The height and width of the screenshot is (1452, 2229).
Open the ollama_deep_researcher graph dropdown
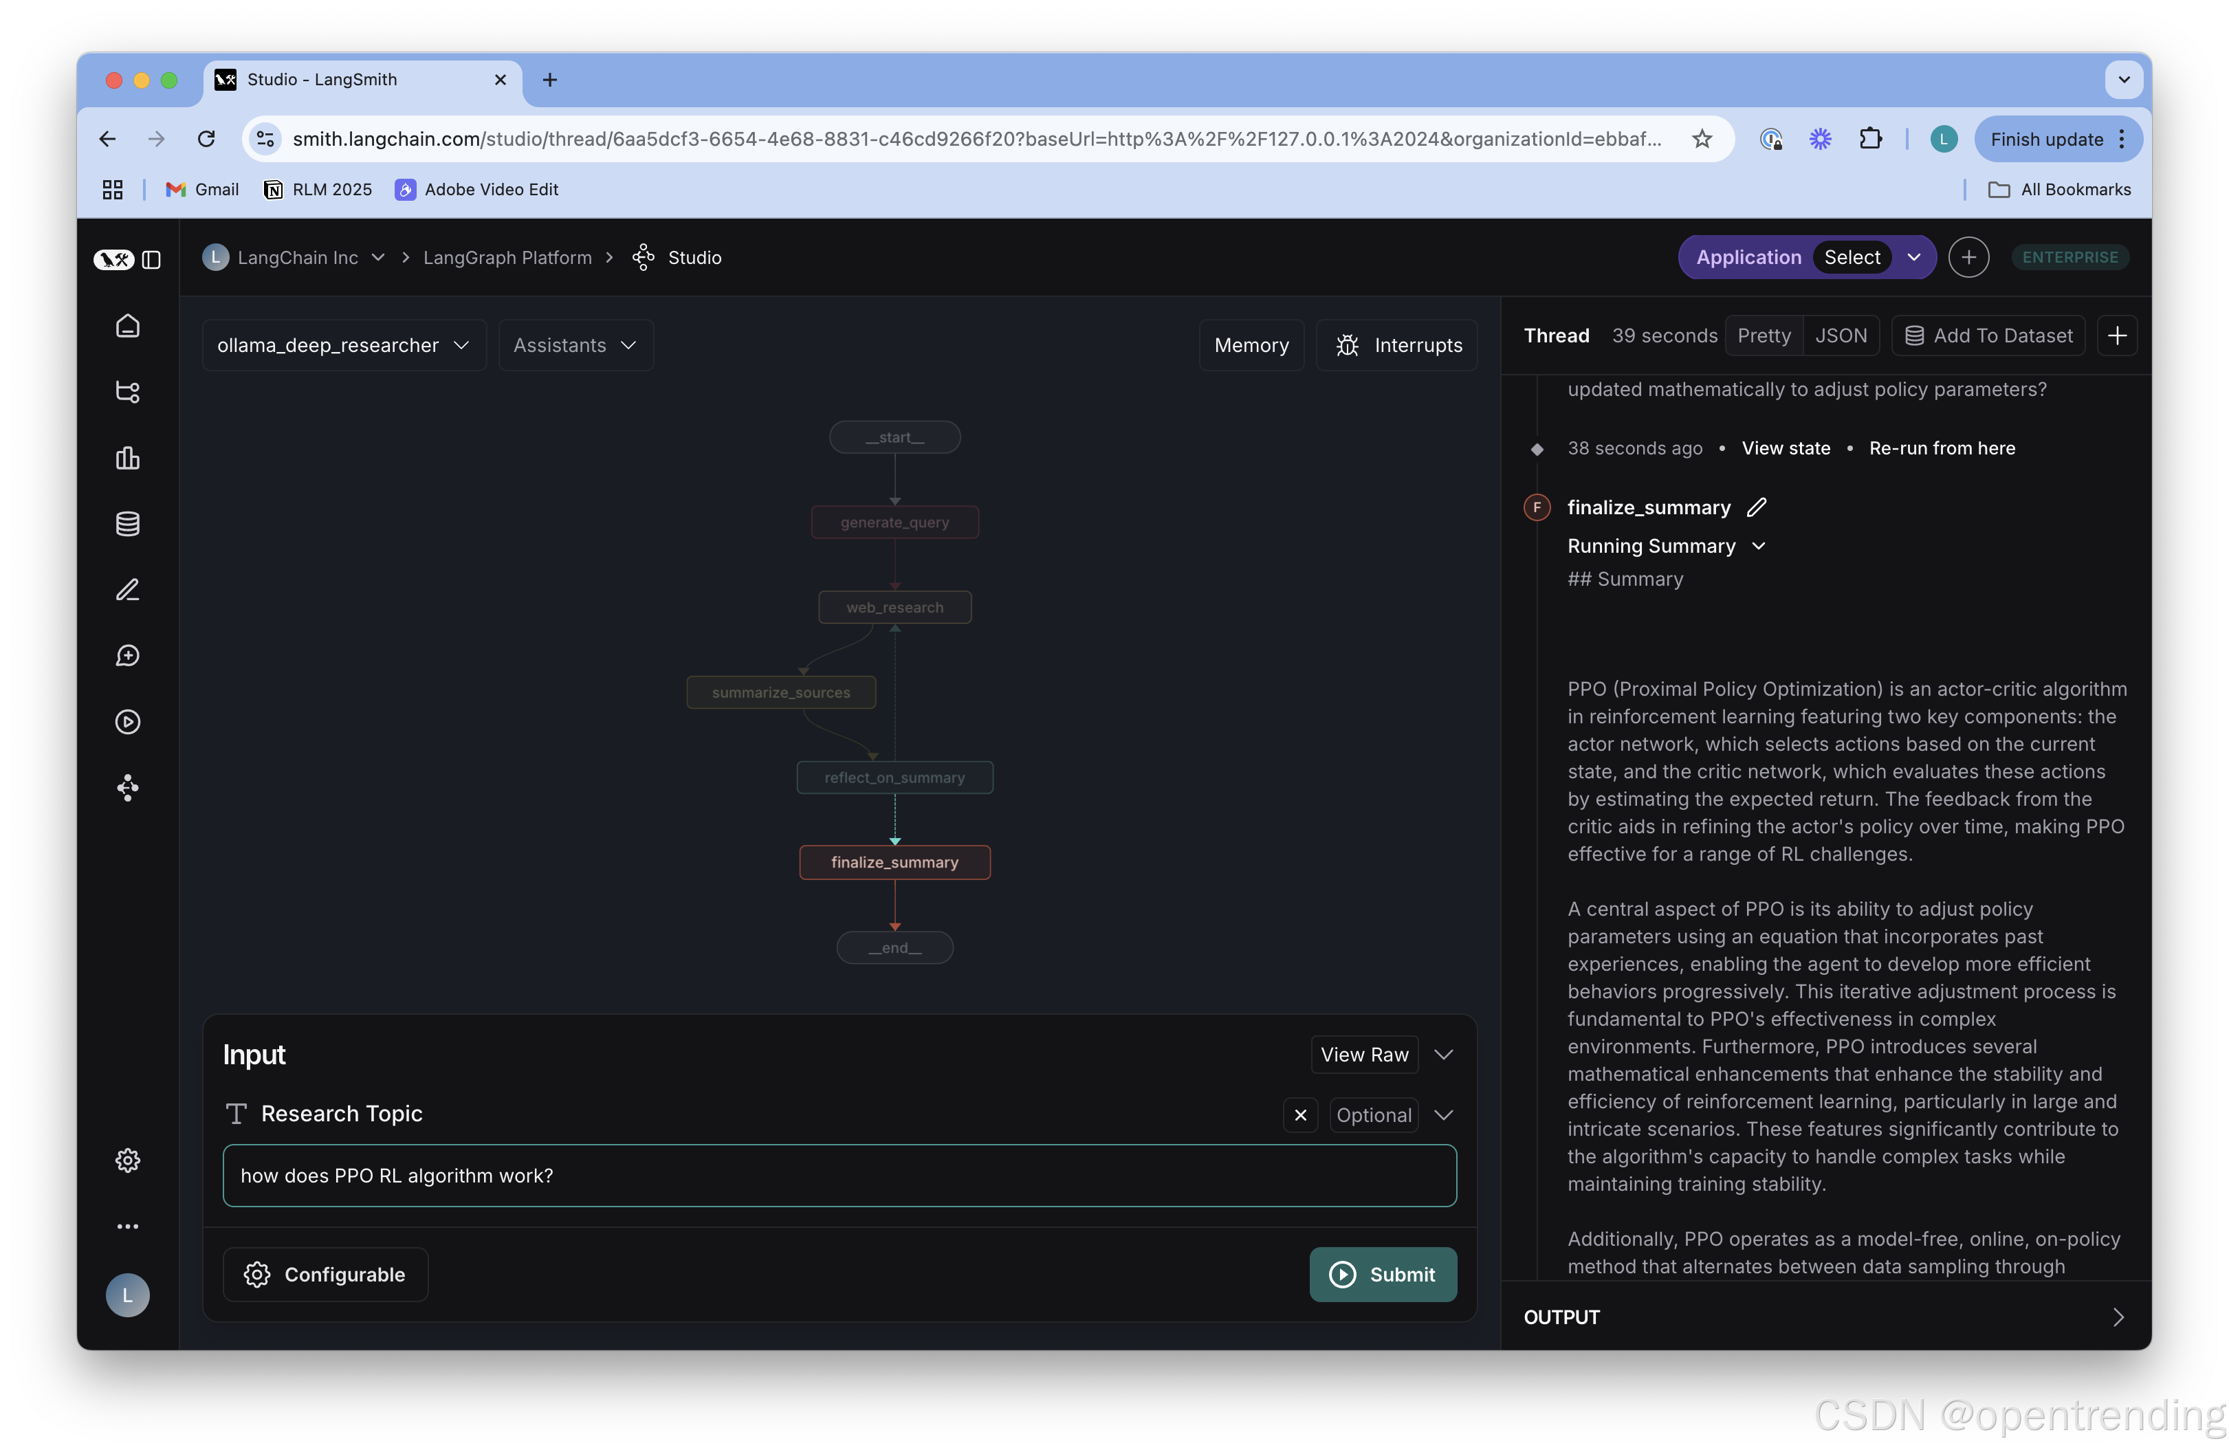pos(343,344)
